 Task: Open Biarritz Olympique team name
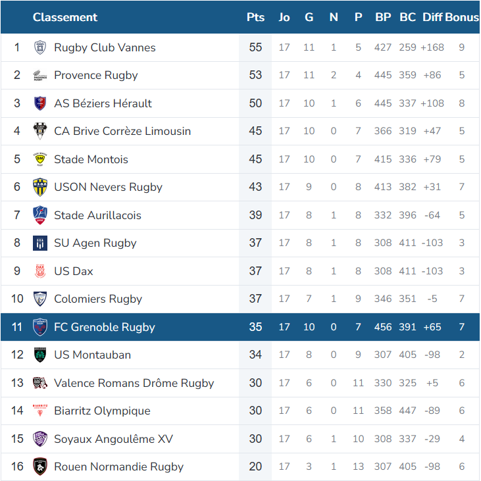coord(102,411)
